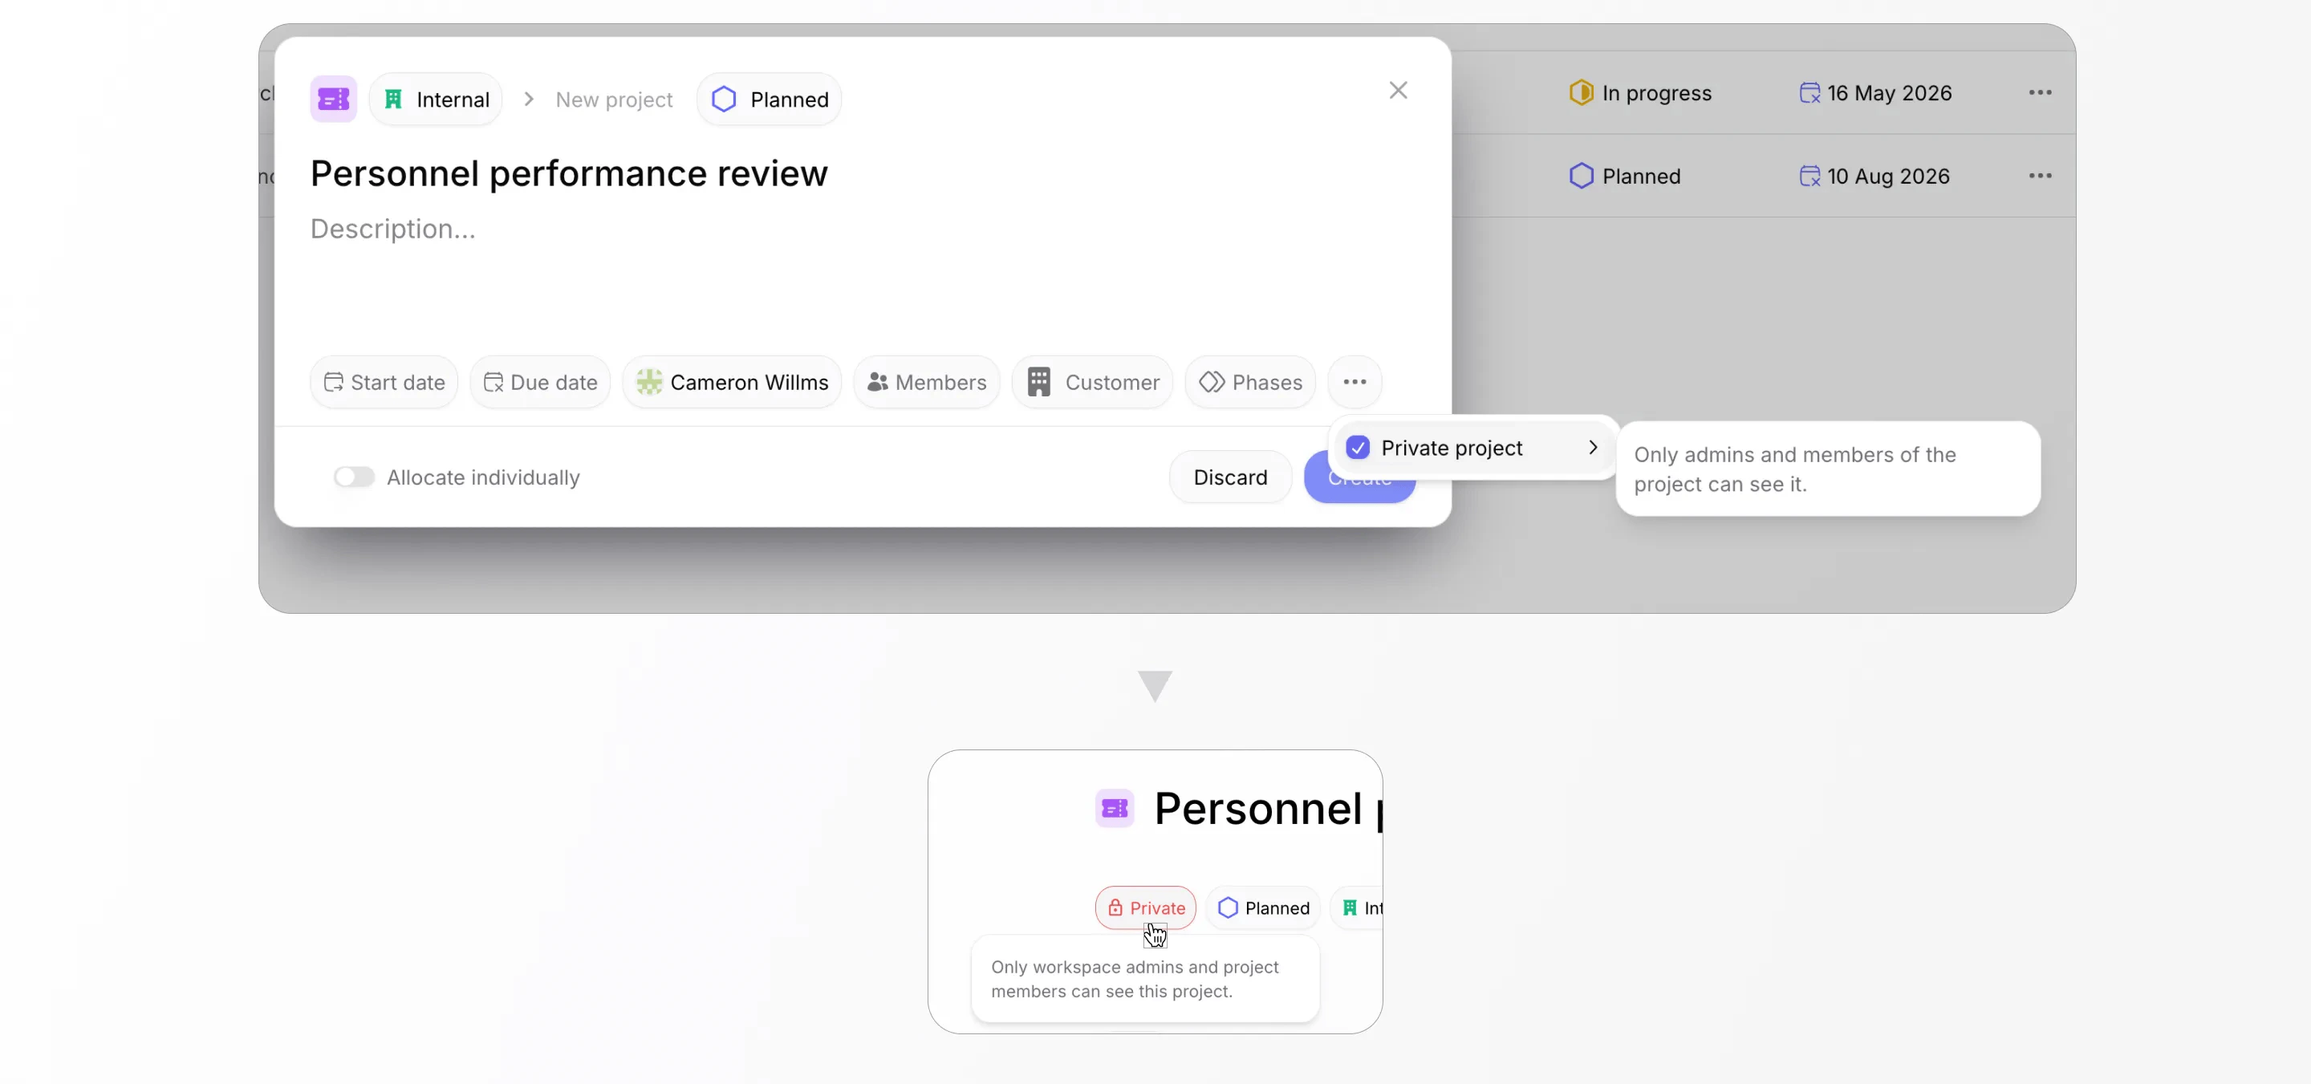Screen dimensions: 2311x1084
Task: Click the Due date calendar icon
Action: 495,382
